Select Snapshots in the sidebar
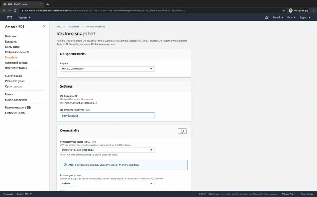This screenshot has height=197, width=317. click(11, 57)
